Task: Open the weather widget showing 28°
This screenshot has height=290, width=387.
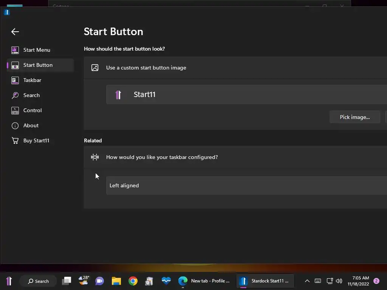Action: (x=84, y=281)
